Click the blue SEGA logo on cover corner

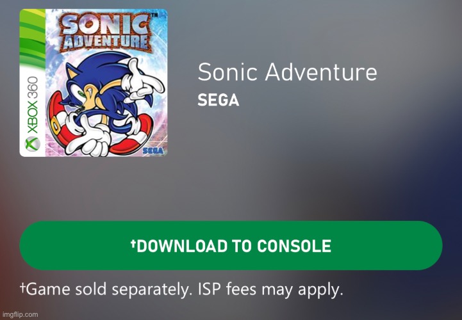click(x=153, y=151)
